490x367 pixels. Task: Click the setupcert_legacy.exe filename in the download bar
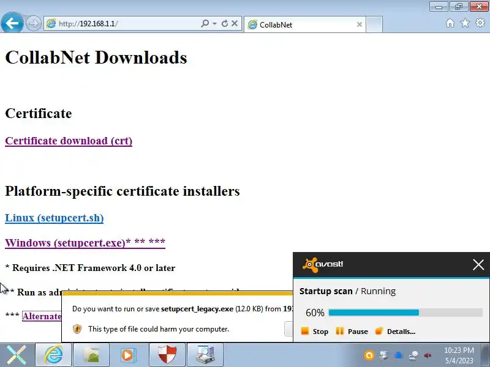click(x=197, y=309)
